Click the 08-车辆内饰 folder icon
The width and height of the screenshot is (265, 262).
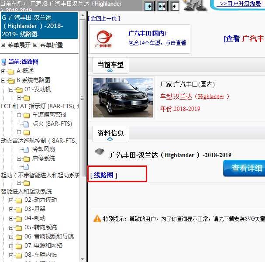[19, 255]
